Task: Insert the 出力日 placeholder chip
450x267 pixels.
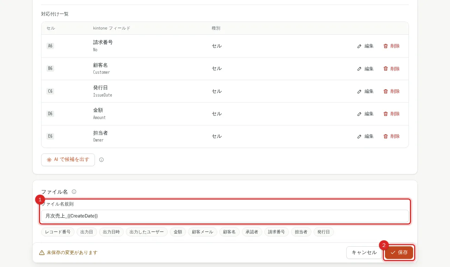Action: (87, 232)
